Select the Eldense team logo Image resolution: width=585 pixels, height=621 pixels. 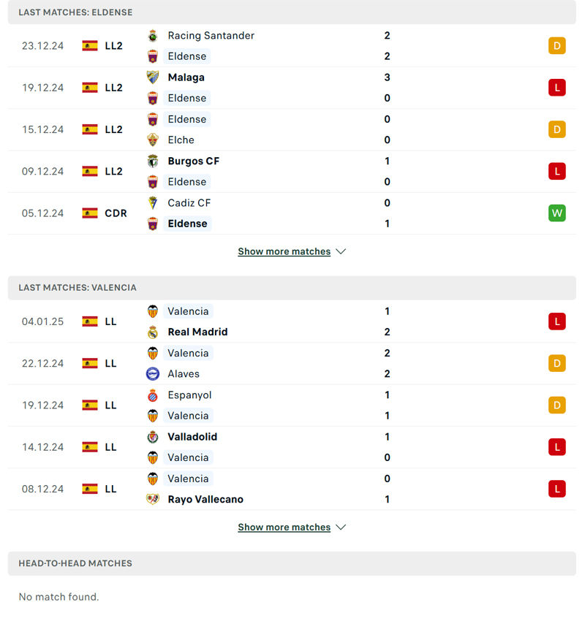(x=153, y=56)
